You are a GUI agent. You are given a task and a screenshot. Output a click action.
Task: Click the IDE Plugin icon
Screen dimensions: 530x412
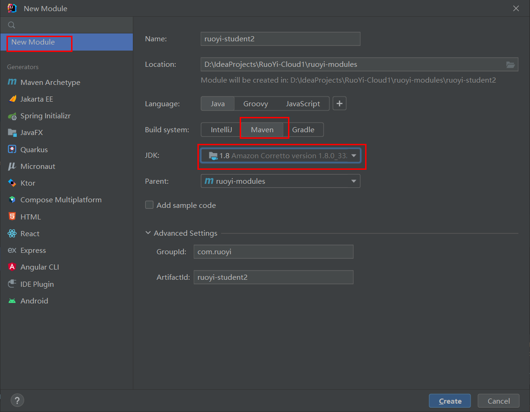coord(12,283)
